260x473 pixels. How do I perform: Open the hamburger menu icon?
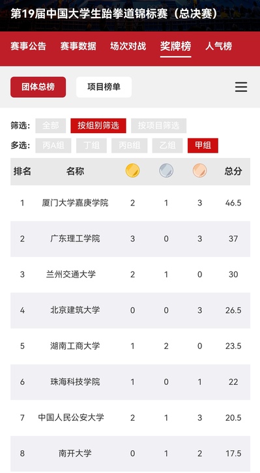click(x=241, y=87)
